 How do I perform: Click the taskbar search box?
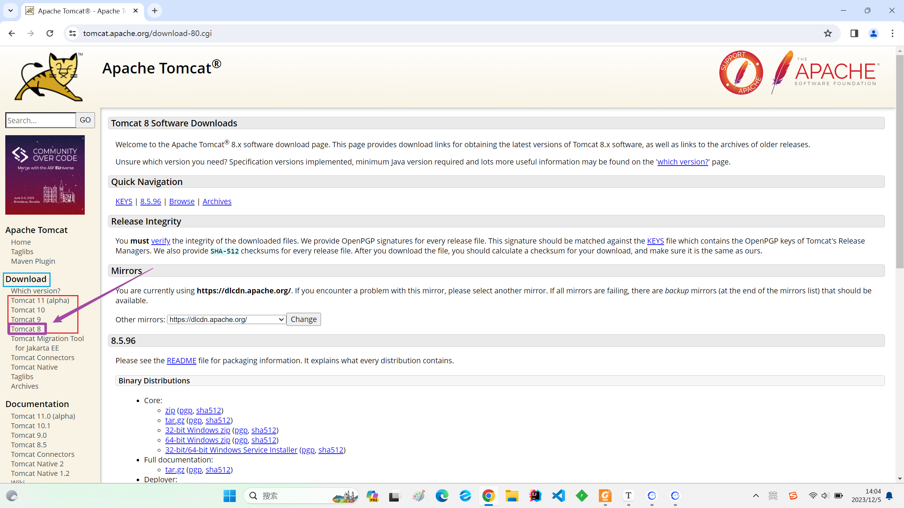[x=301, y=496]
